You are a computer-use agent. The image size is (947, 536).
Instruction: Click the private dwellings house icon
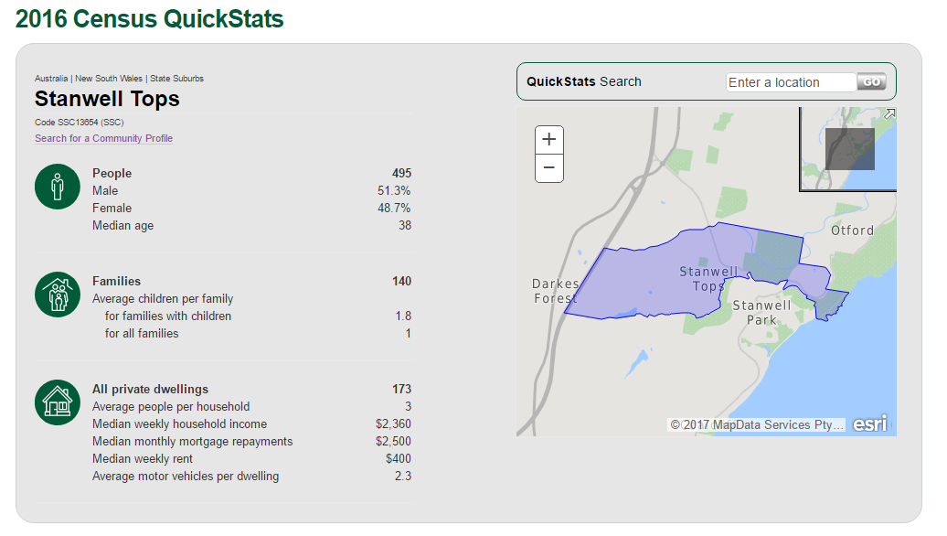pos(58,402)
